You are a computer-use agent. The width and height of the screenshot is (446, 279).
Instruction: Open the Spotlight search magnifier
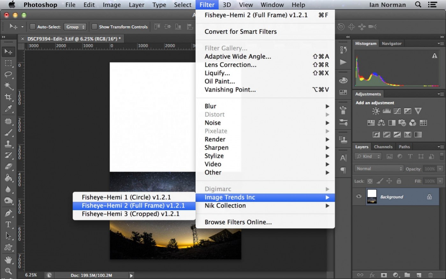click(x=418, y=4)
